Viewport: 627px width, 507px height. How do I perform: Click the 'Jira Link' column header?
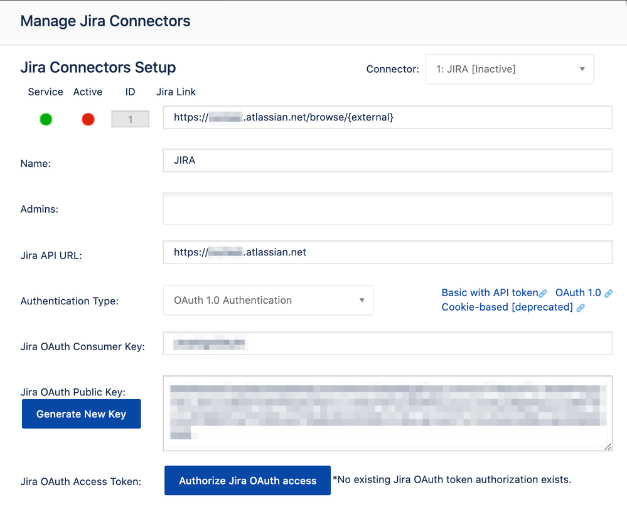pos(176,92)
